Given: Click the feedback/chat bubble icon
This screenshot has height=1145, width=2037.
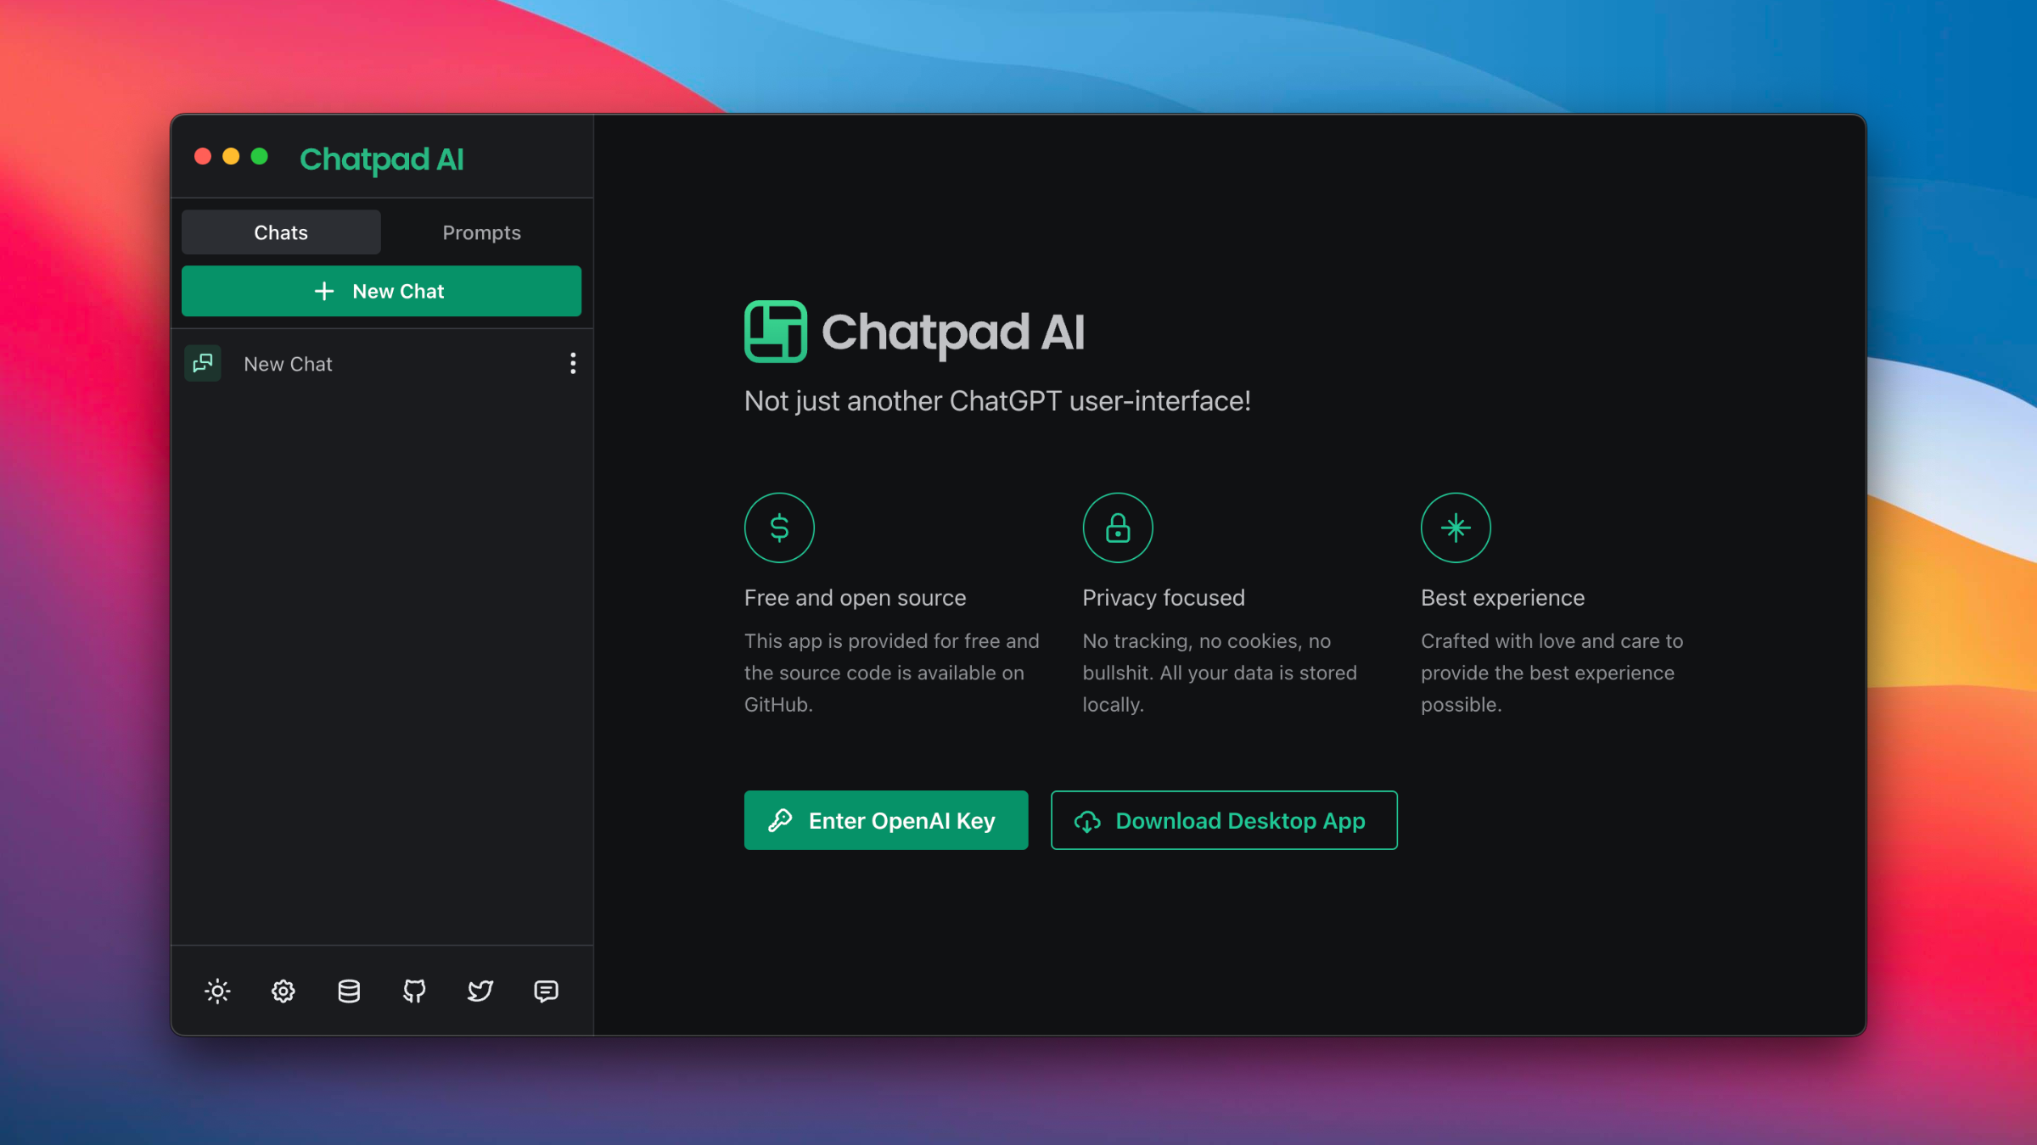Looking at the screenshot, I should pos(544,991).
